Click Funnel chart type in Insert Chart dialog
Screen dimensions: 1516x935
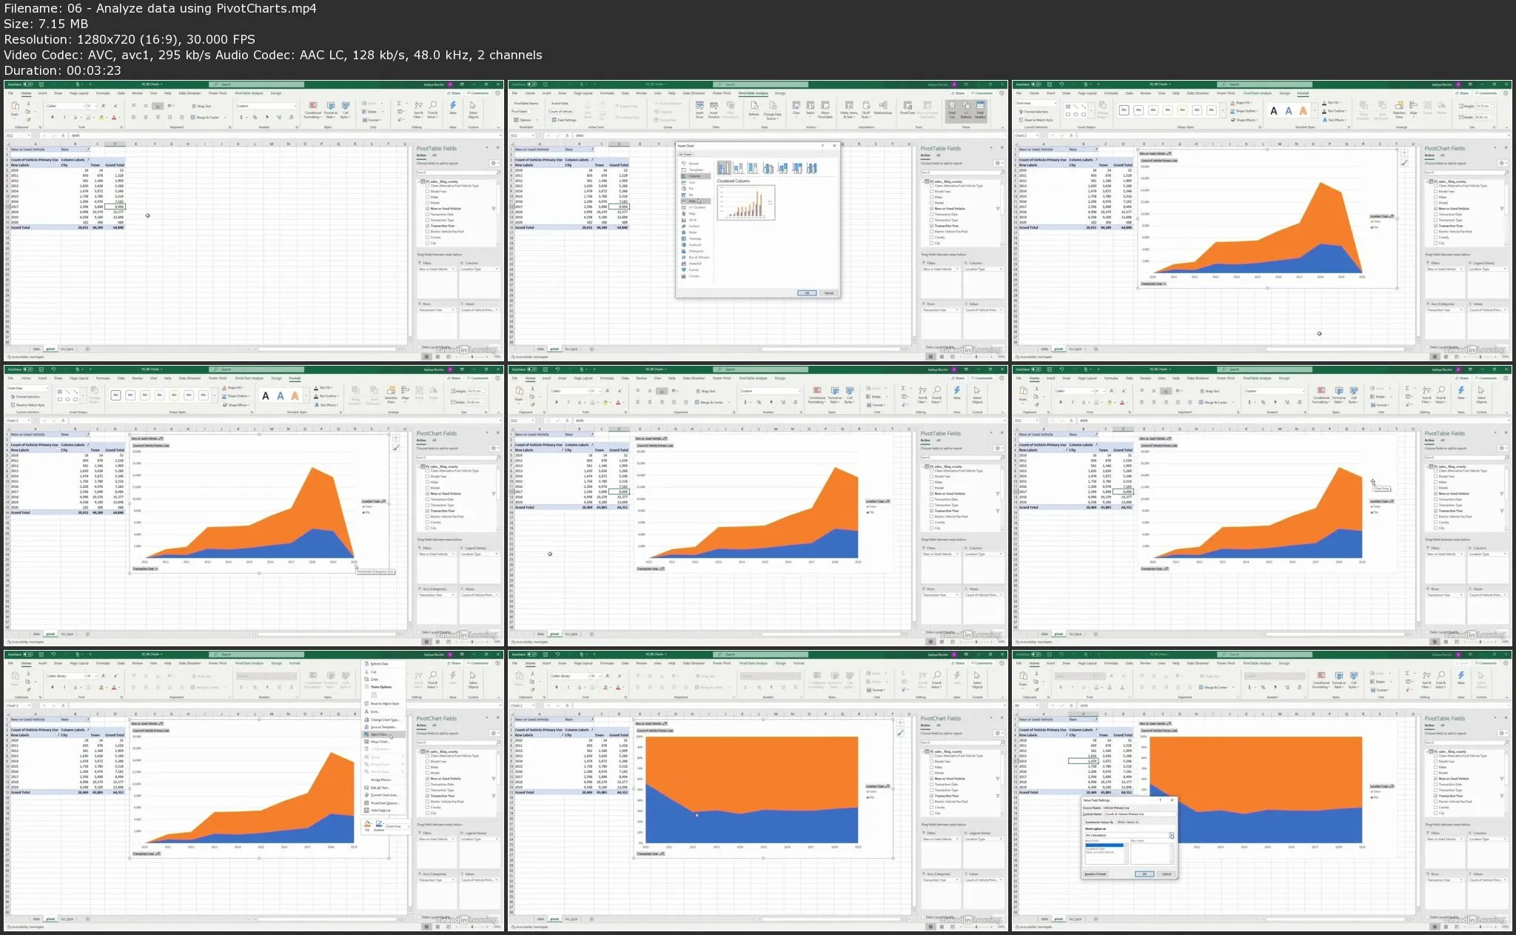(x=691, y=269)
